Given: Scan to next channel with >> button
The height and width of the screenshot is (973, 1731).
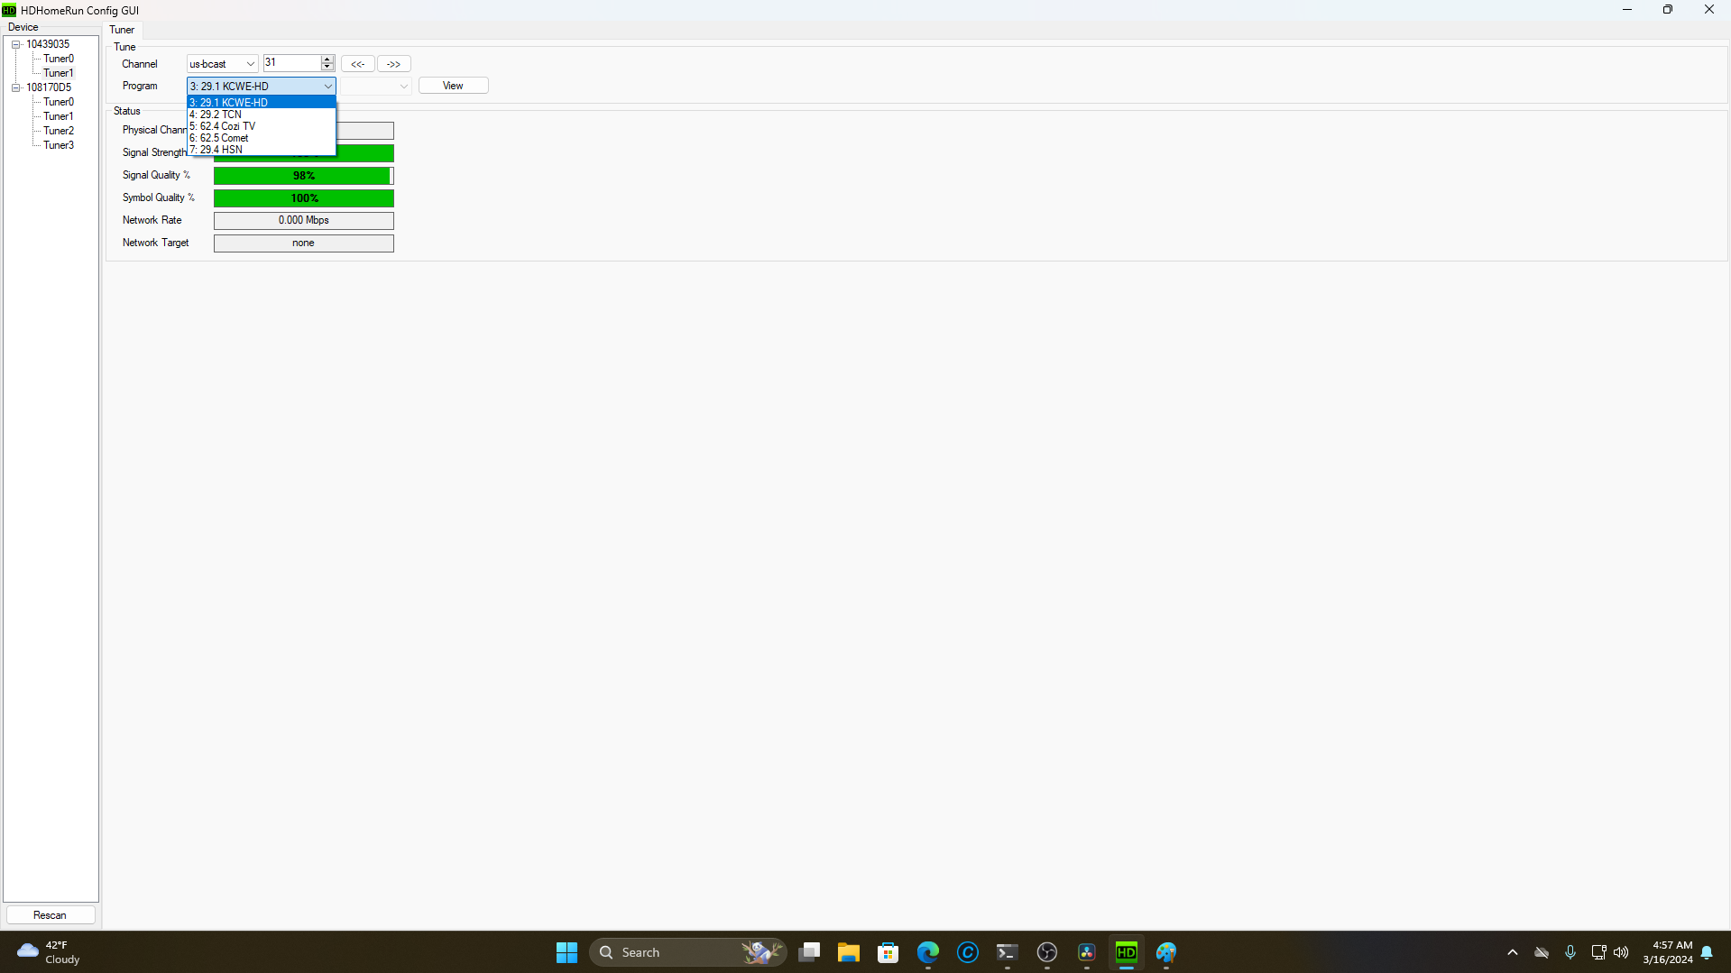Looking at the screenshot, I should click(394, 64).
